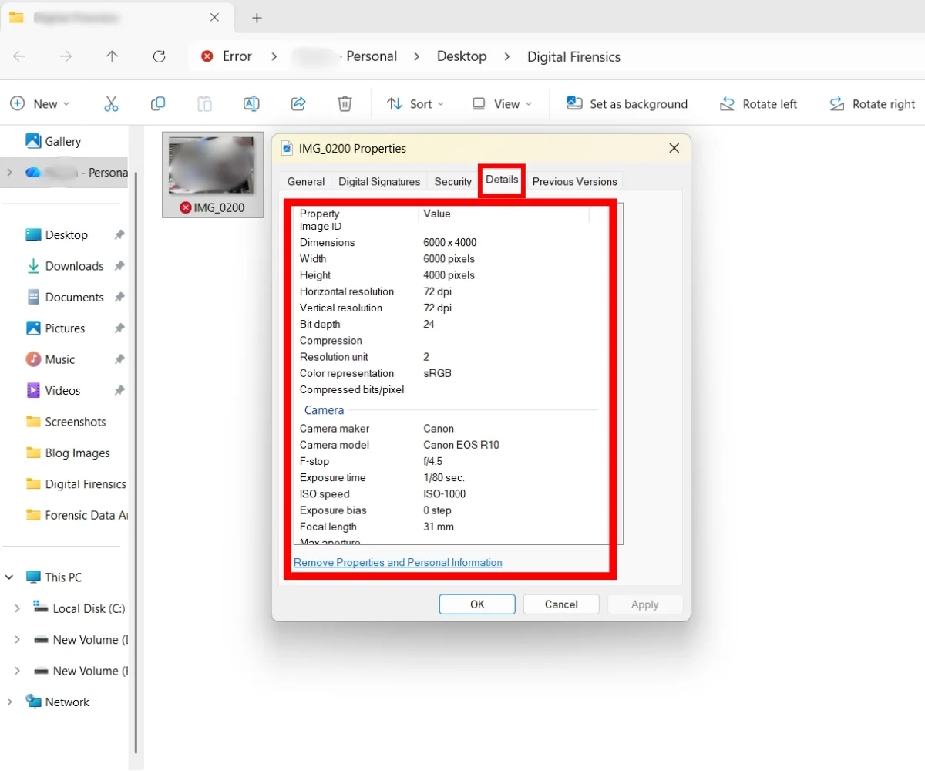Open a new tab with plus icon
The width and height of the screenshot is (925, 771).
[257, 17]
